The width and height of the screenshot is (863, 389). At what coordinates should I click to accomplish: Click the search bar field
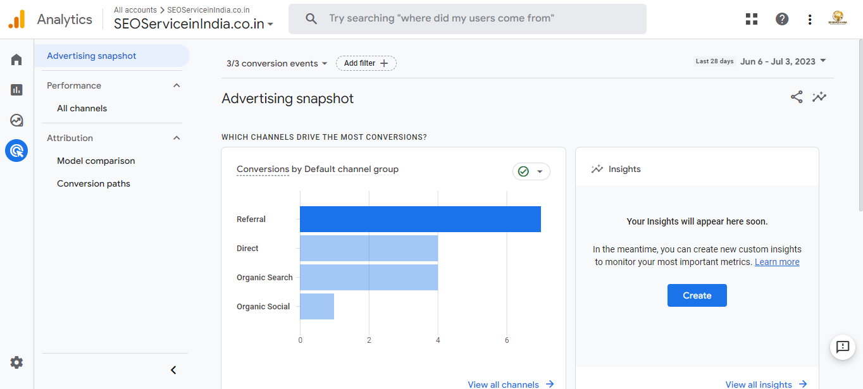coord(467,19)
